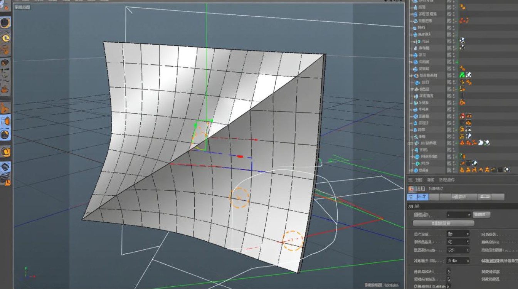The height and width of the screenshot is (289, 518).
Task: Open the viewport menu label at top-left of viewport
Action: point(23,7)
